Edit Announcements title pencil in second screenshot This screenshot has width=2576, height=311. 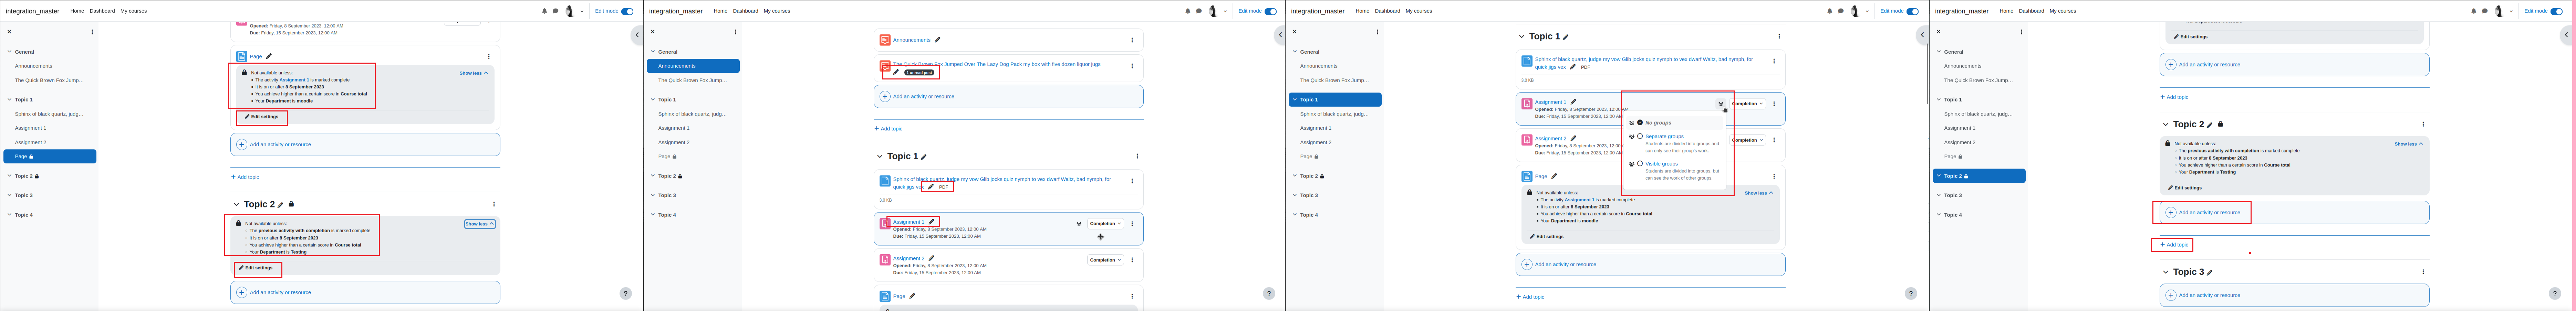(x=937, y=40)
